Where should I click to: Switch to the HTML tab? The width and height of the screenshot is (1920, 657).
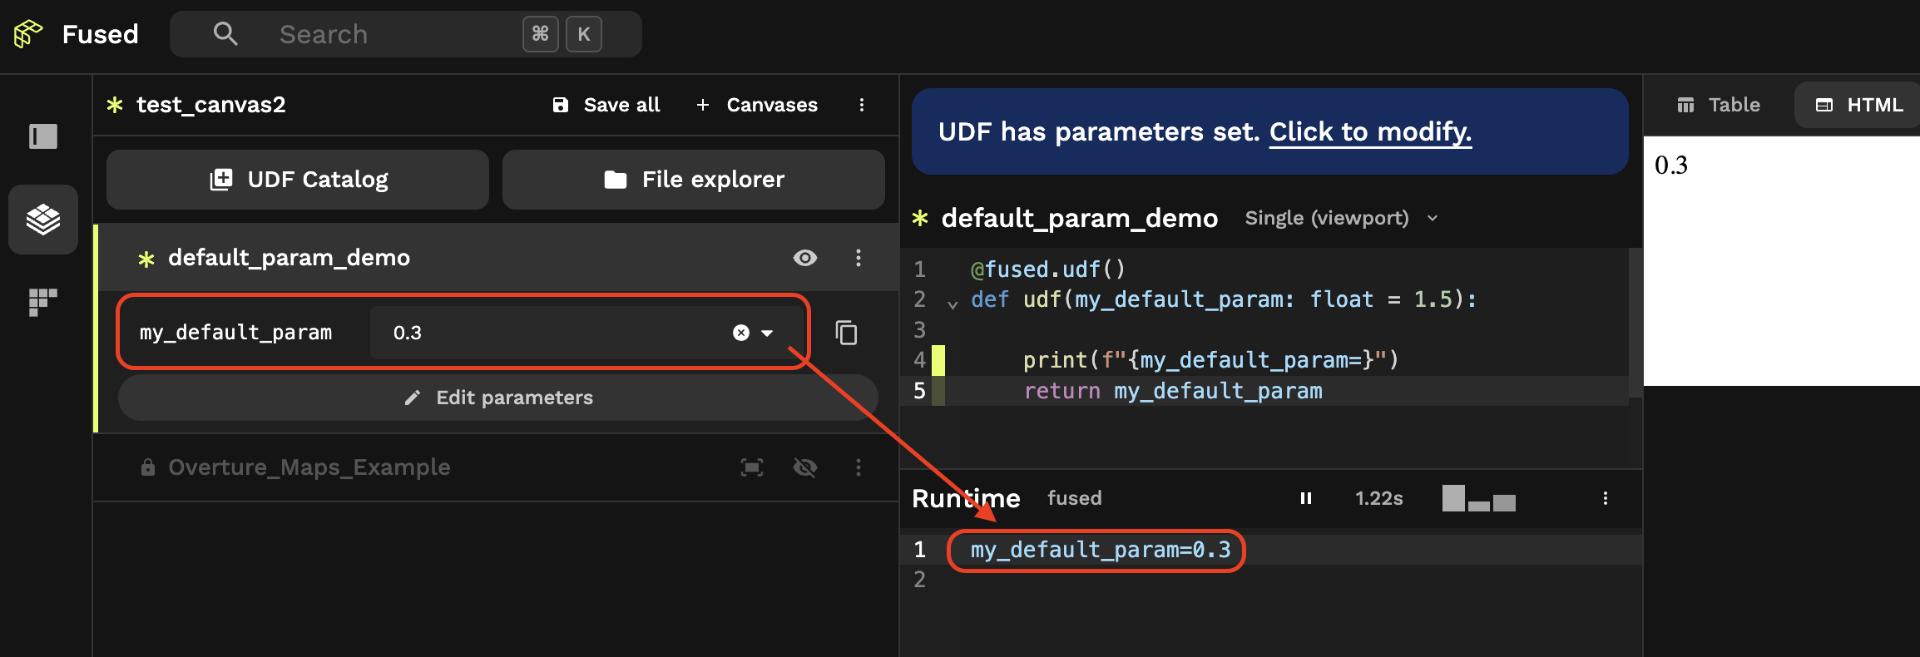(x=1856, y=105)
